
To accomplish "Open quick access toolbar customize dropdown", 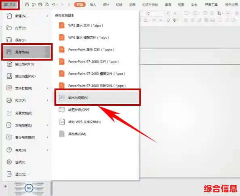I will [x=69, y=5].
